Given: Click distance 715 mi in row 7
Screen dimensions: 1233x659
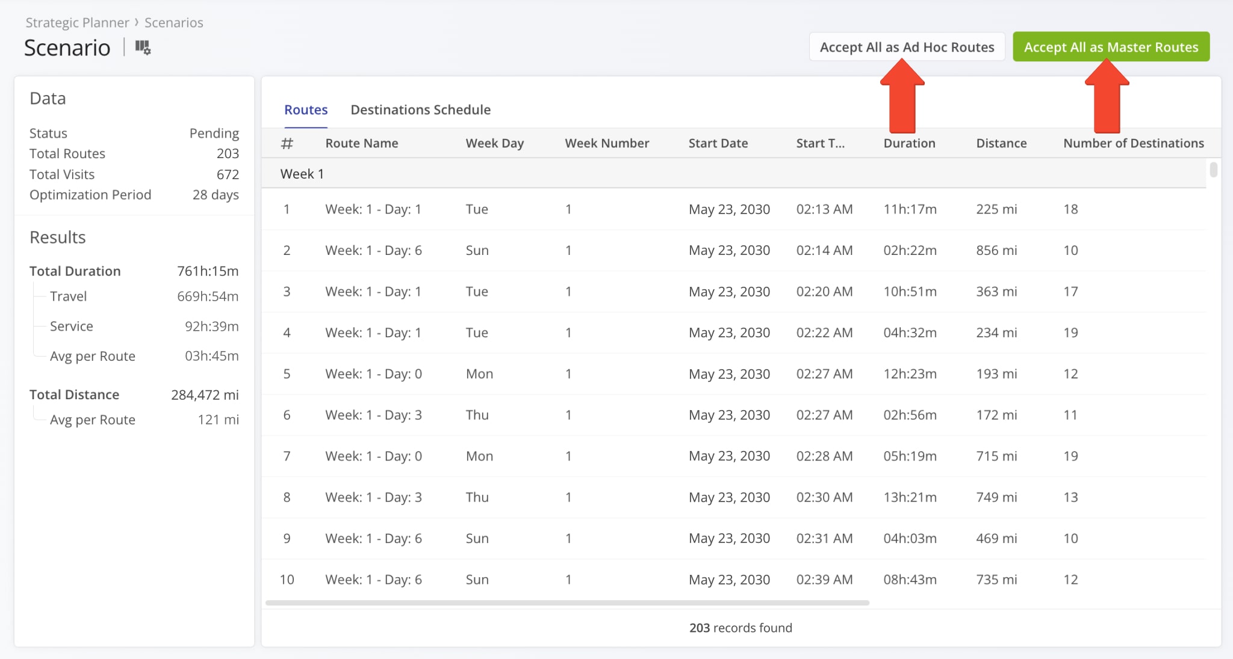Looking at the screenshot, I should coord(996,456).
